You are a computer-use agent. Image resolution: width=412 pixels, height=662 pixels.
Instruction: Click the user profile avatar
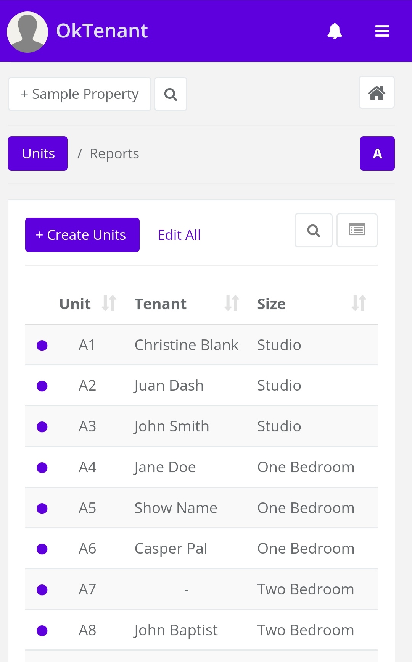pyautogui.click(x=27, y=32)
